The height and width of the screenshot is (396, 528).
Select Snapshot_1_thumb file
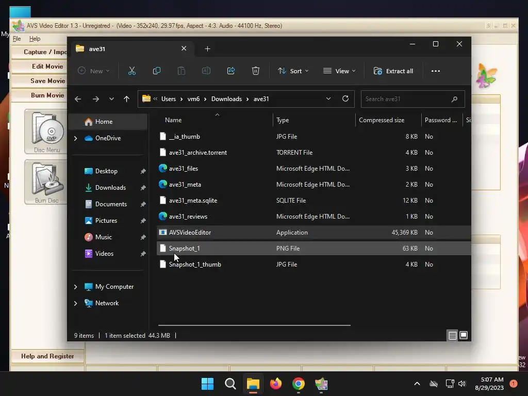tap(314, 265)
